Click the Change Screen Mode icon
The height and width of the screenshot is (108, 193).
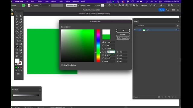point(19,74)
